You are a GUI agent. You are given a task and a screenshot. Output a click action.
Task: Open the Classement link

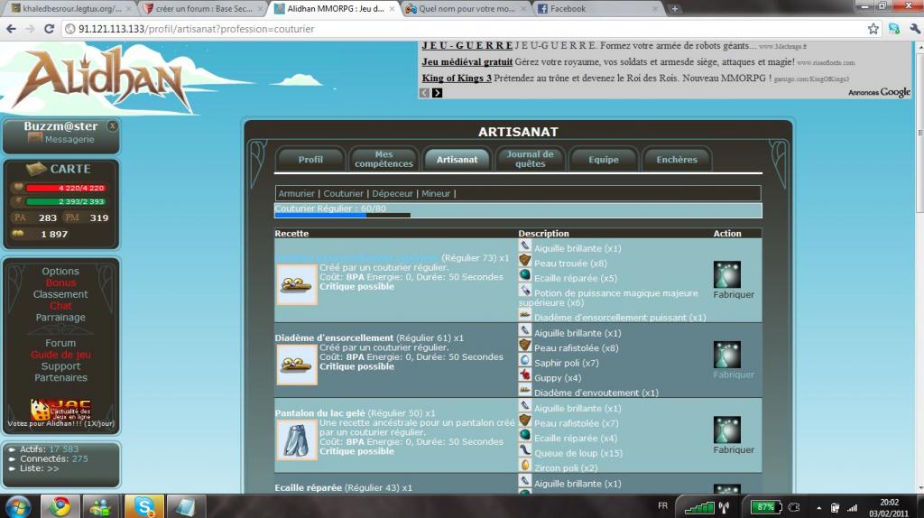coord(60,294)
